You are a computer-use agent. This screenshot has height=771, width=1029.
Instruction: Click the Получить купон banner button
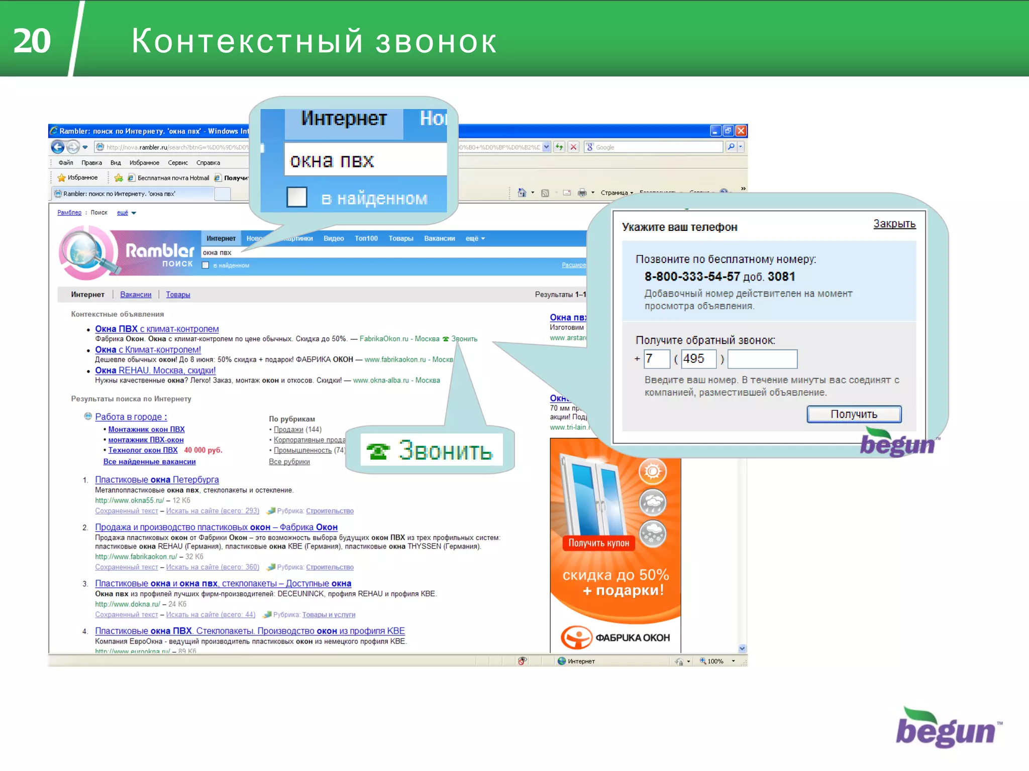598,543
